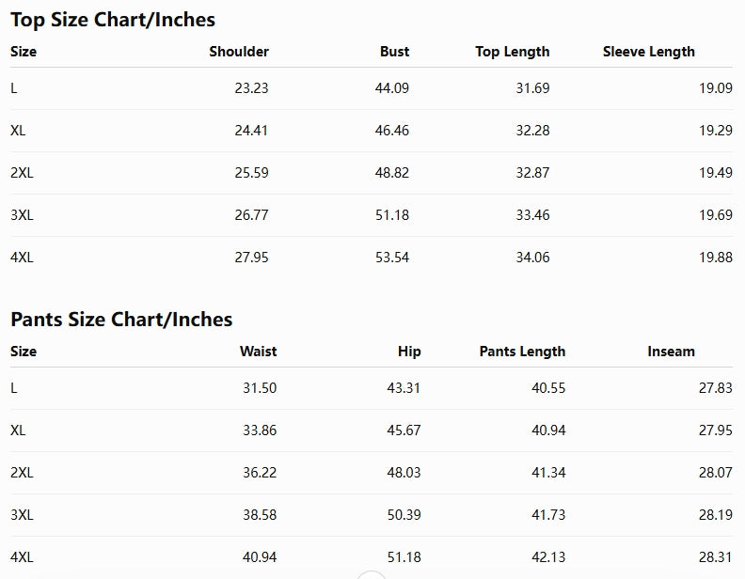Image resolution: width=745 pixels, height=579 pixels.
Task: Click the Sleeve Length column header
Action: tap(648, 52)
